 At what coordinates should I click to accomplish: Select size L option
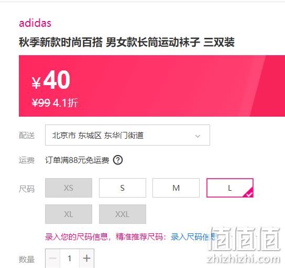pos(230,188)
